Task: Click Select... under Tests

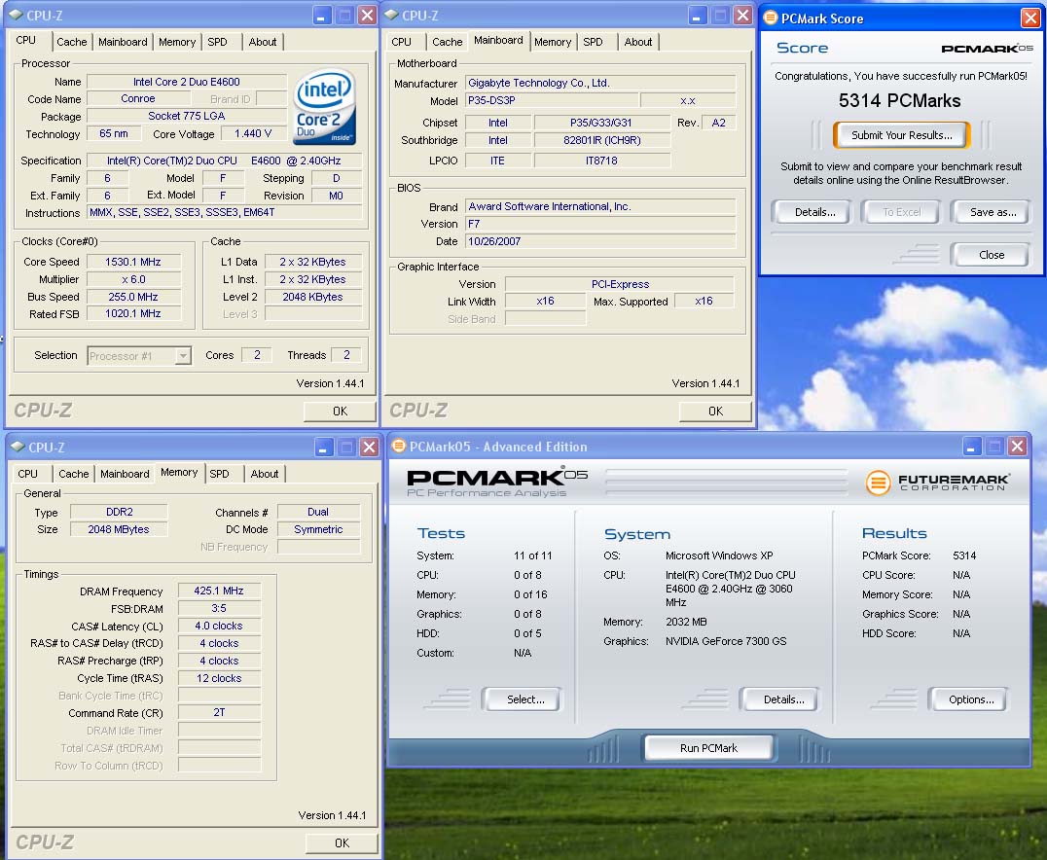Action: coord(525,699)
